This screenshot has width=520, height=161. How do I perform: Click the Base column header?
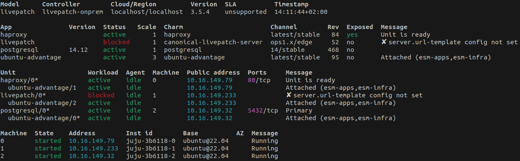[191, 133]
